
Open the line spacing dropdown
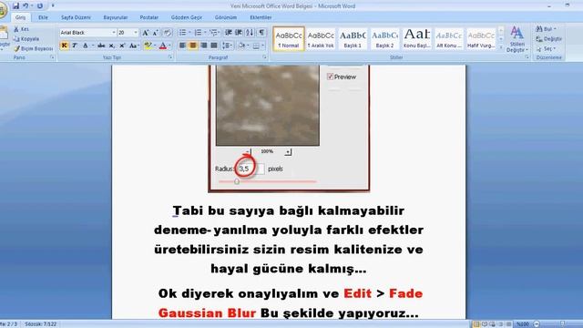click(x=227, y=46)
